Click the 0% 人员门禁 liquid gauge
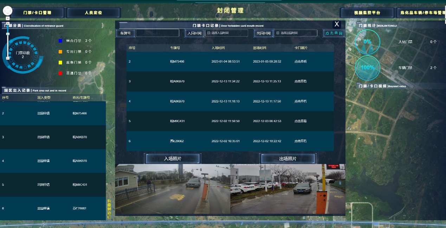The width and height of the screenshot is (446, 228). click(x=367, y=42)
